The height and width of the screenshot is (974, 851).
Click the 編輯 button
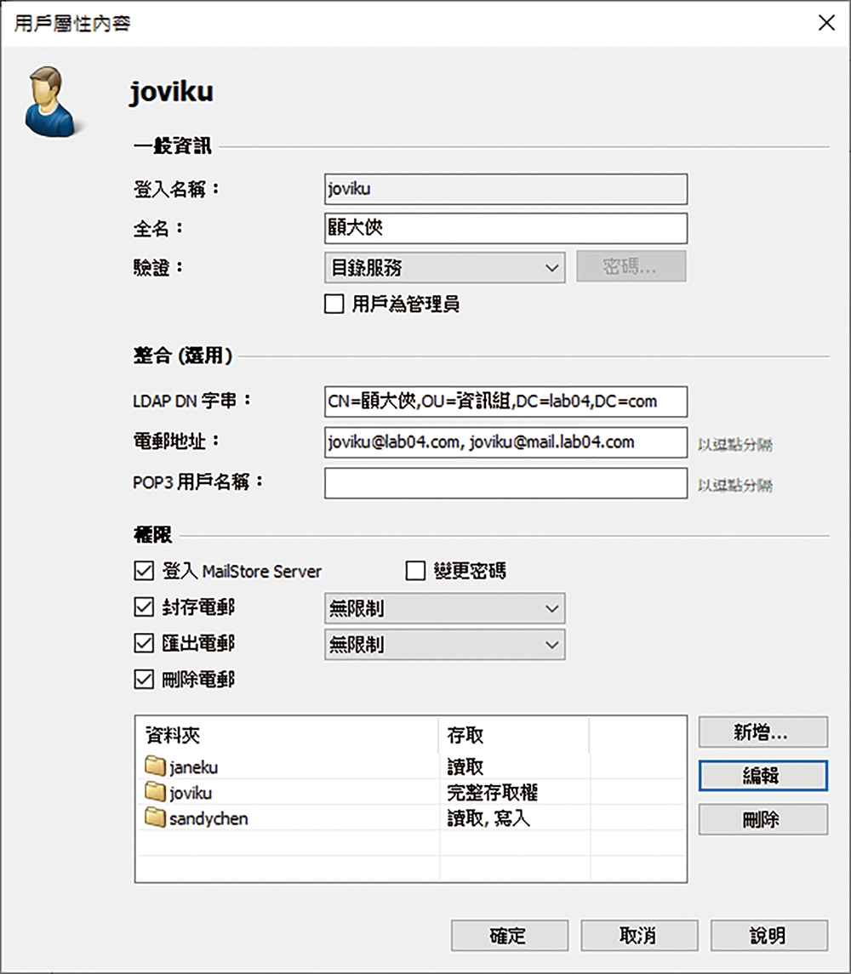762,775
